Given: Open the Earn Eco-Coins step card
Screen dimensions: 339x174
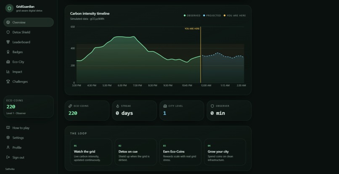Looking at the screenshot, I should (180, 152).
